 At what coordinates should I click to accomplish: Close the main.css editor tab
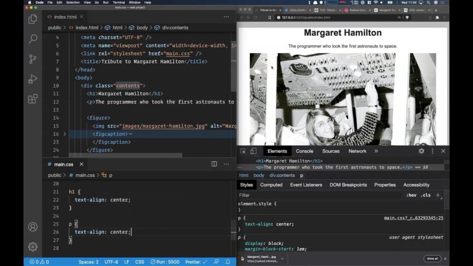[x=81, y=164]
